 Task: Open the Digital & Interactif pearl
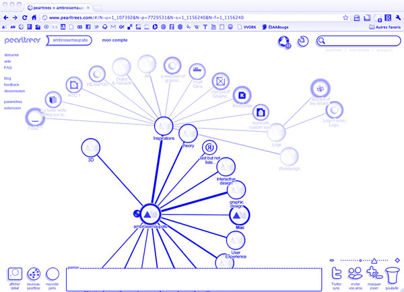[x=121, y=67]
